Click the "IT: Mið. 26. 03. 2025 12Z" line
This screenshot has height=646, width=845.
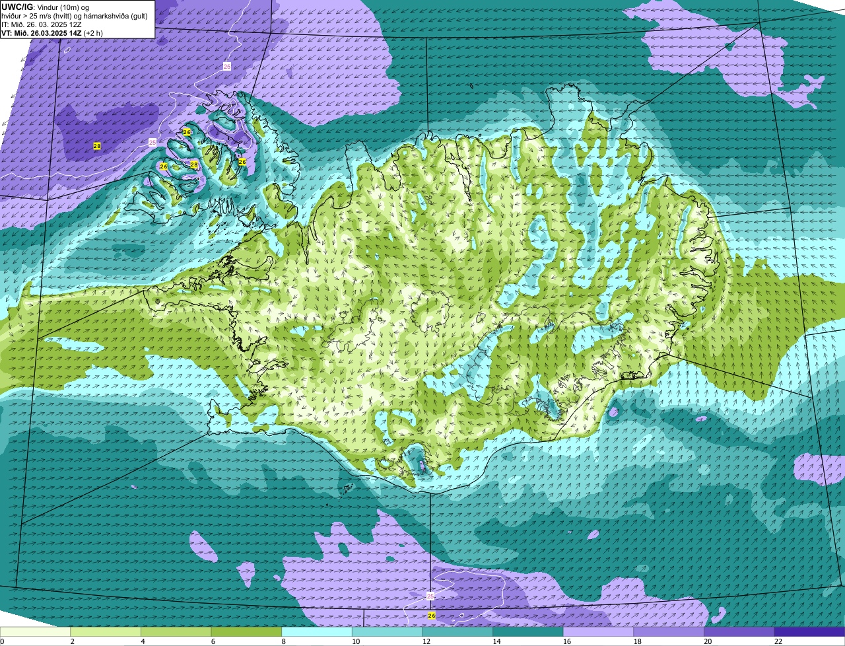[42, 24]
